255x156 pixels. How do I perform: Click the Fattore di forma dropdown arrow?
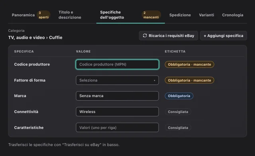pos(154,80)
